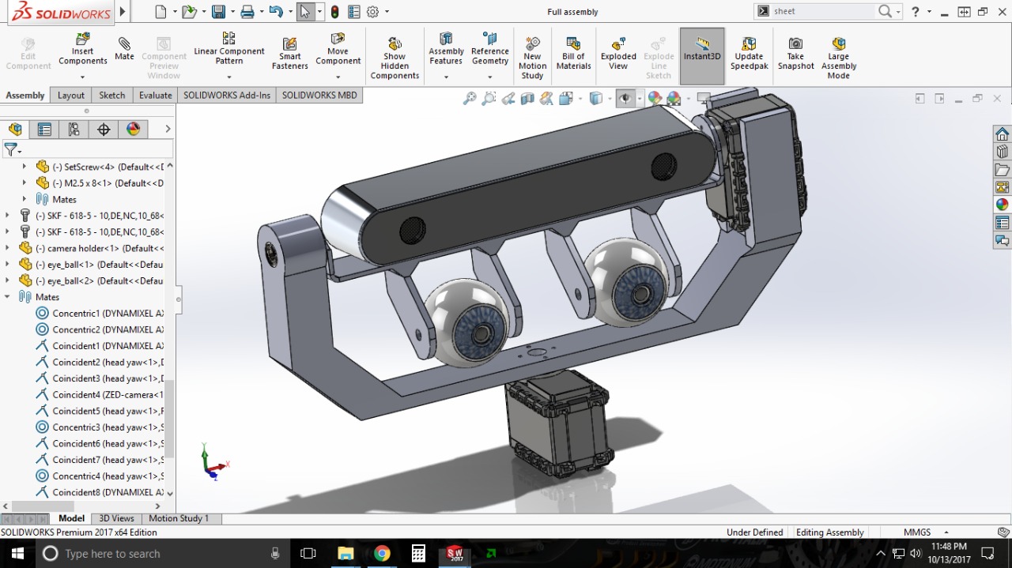The height and width of the screenshot is (568, 1012).
Task: Toggle Large Assembly Mode
Action: click(838, 58)
